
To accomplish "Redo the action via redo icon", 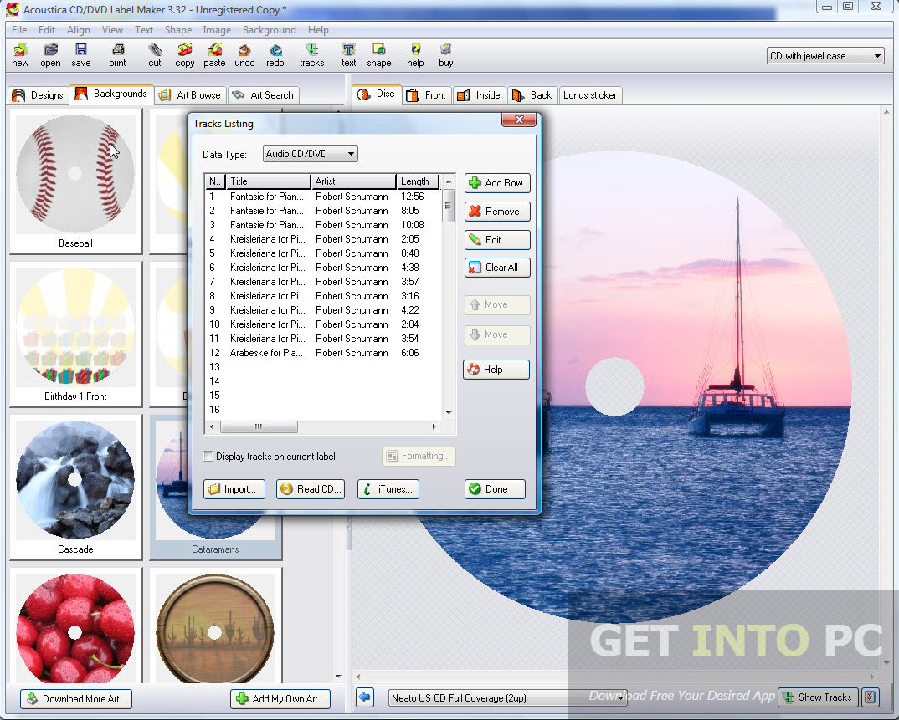I will tap(275, 55).
